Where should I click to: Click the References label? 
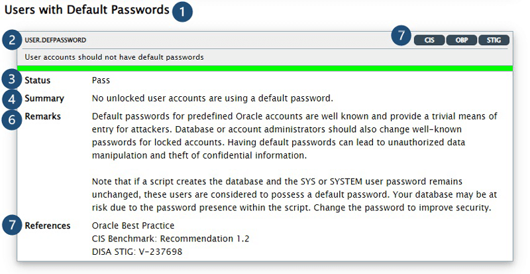point(48,226)
